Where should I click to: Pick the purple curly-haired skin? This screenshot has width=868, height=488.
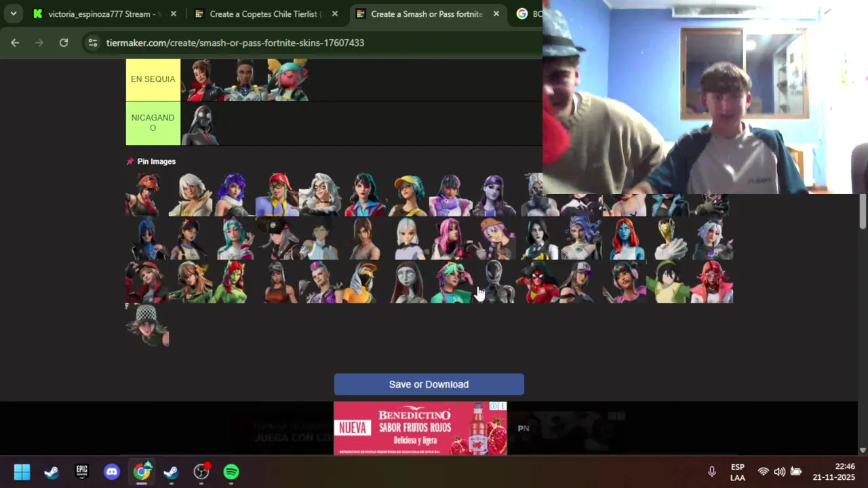pyautogui.click(x=234, y=195)
